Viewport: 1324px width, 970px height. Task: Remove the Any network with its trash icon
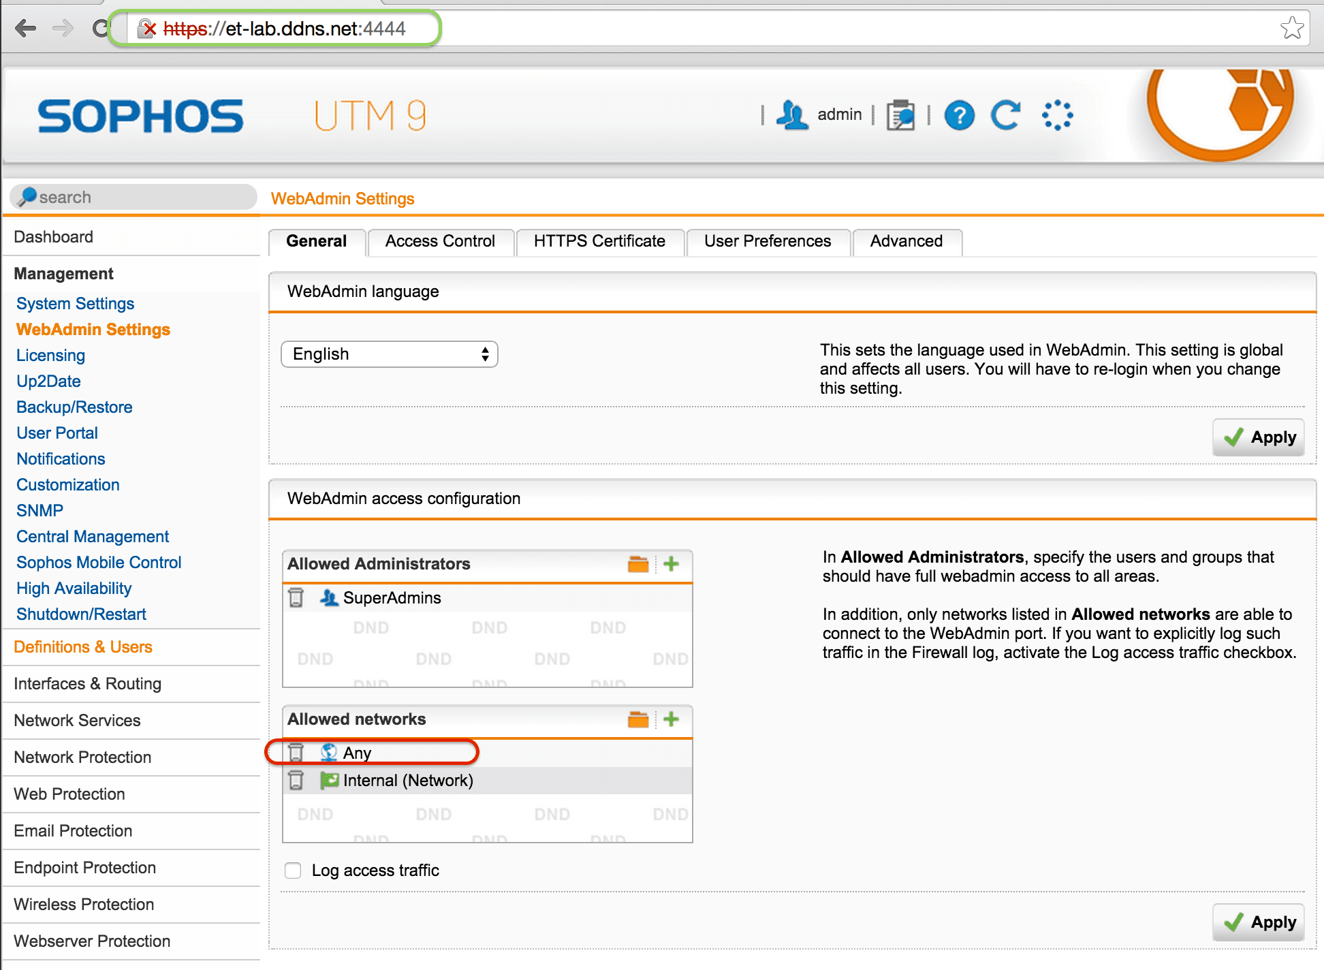coord(296,753)
